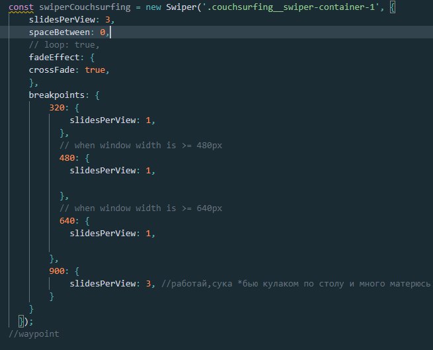
Task: Click the 640 breakpoint key
Action: click(67, 221)
